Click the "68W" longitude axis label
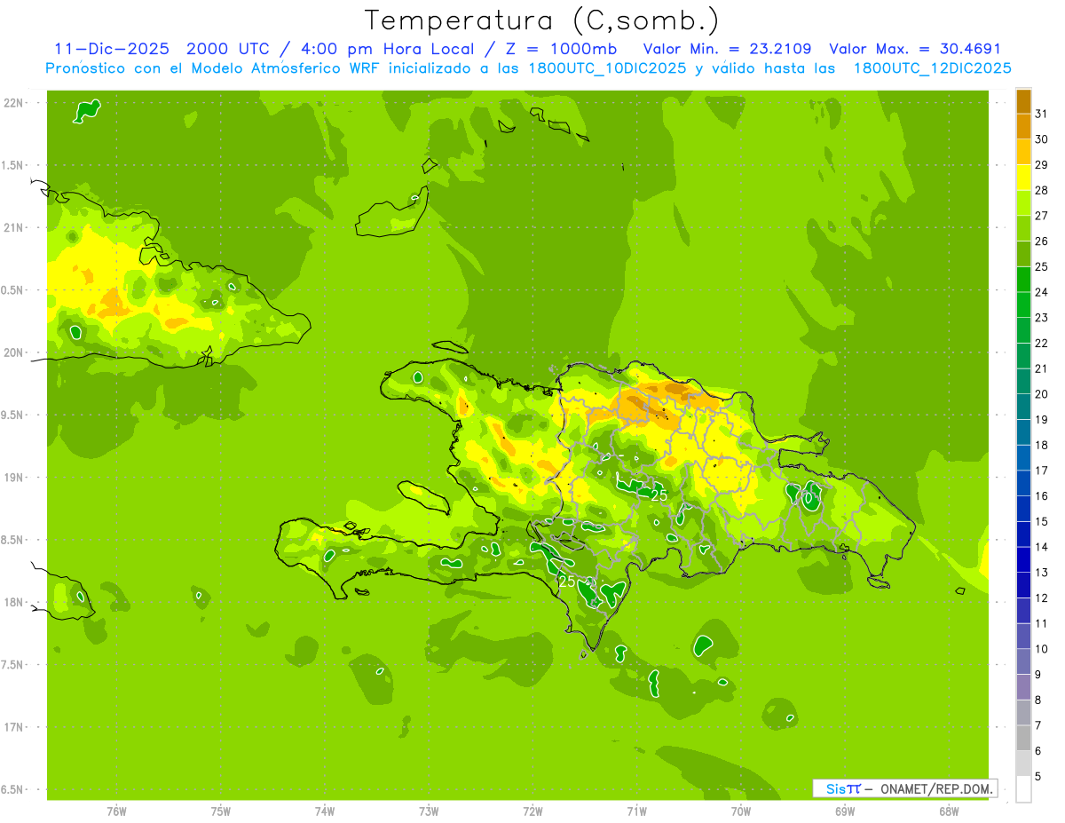The height and width of the screenshot is (823, 1065). tap(949, 811)
